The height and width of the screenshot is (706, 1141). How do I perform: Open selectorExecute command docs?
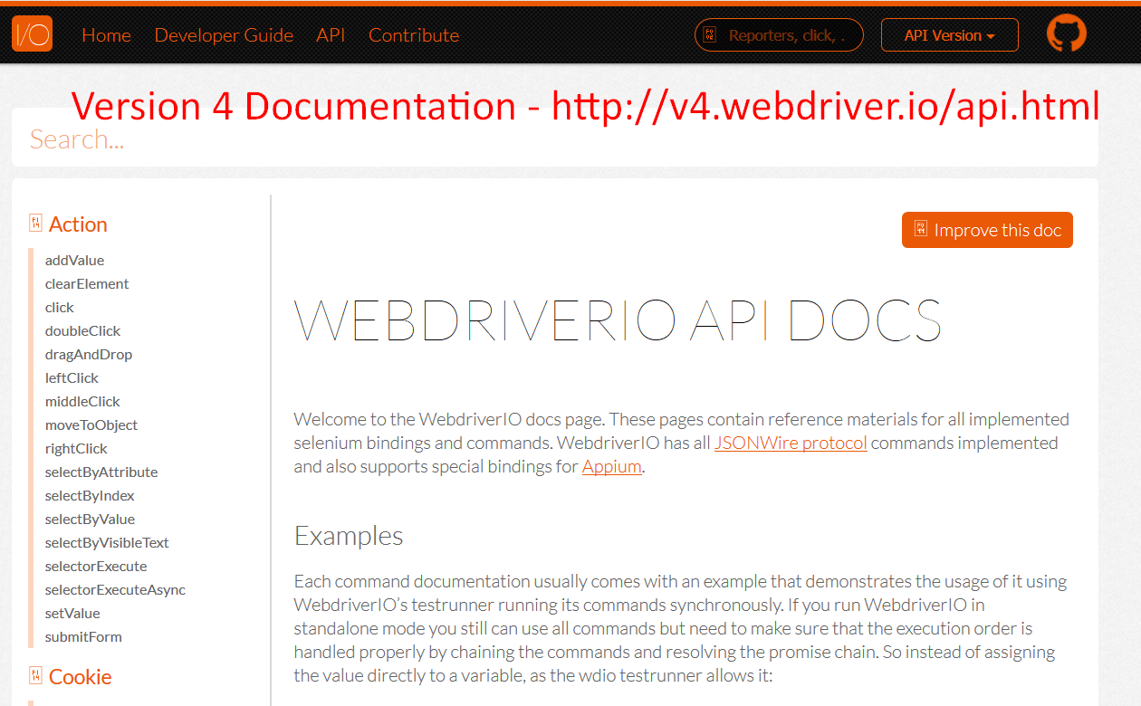[x=96, y=567]
